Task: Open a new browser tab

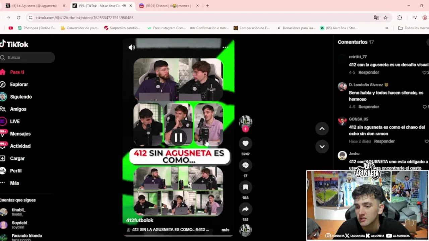Action: 207,6
